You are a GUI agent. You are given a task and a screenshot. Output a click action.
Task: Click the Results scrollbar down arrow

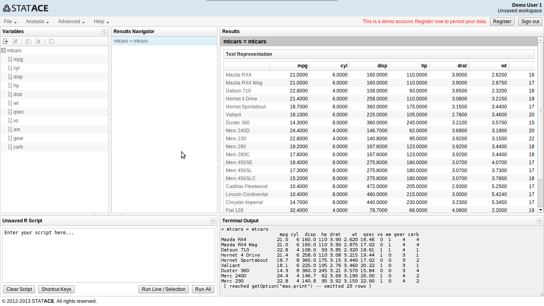540,210
